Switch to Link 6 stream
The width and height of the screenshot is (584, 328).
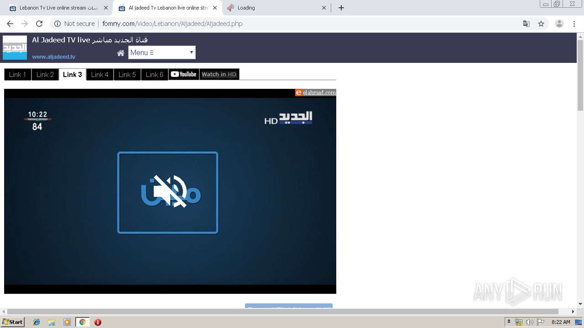(155, 74)
